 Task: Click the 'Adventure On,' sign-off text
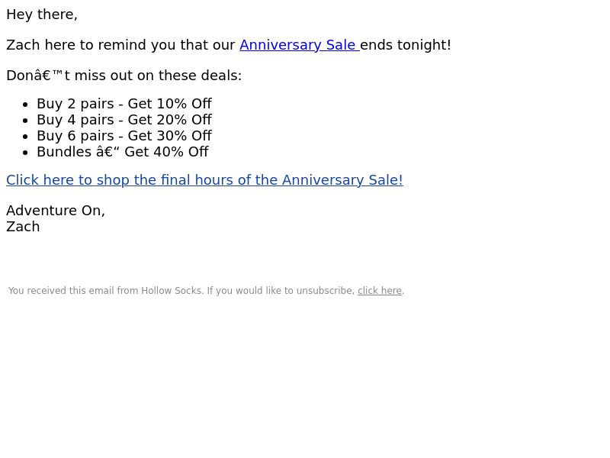tap(56, 211)
